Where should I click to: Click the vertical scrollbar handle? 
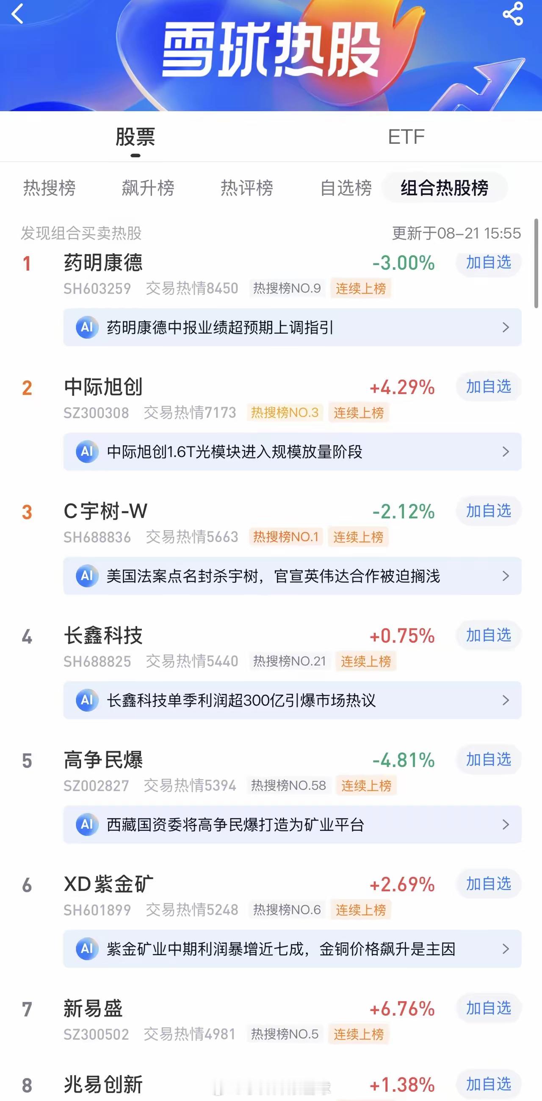pos(536,263)
